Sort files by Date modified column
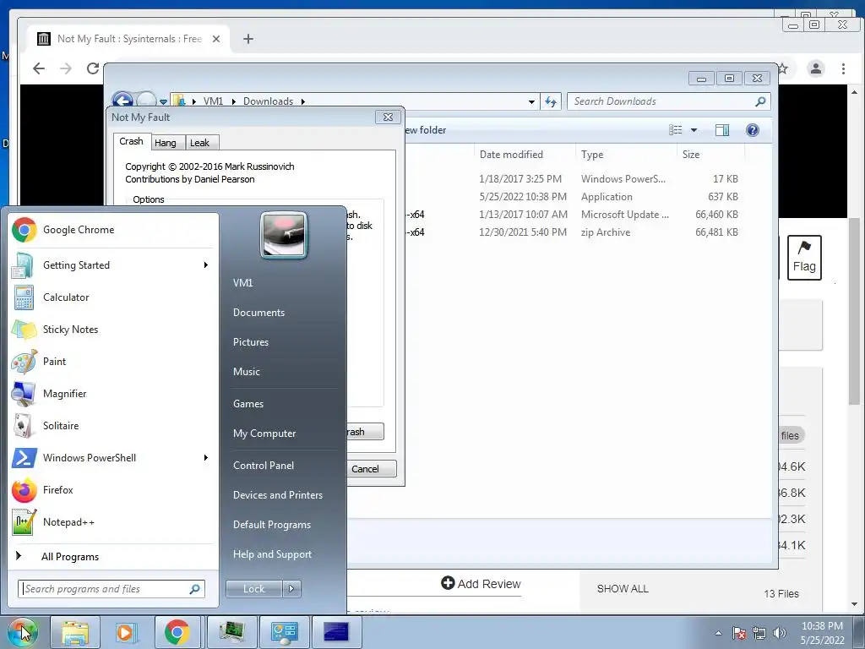 tap(524, 155)
